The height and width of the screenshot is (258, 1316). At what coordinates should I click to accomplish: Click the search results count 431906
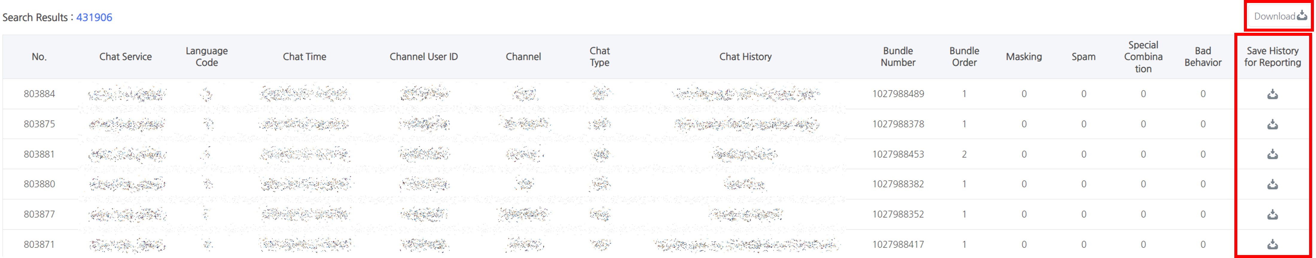click(94, 17)
